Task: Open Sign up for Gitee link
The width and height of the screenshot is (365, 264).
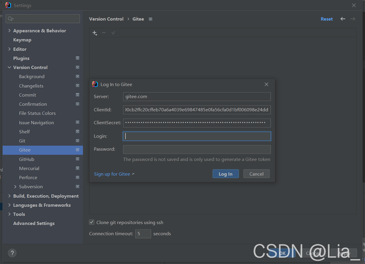Action: click(114, 174)
